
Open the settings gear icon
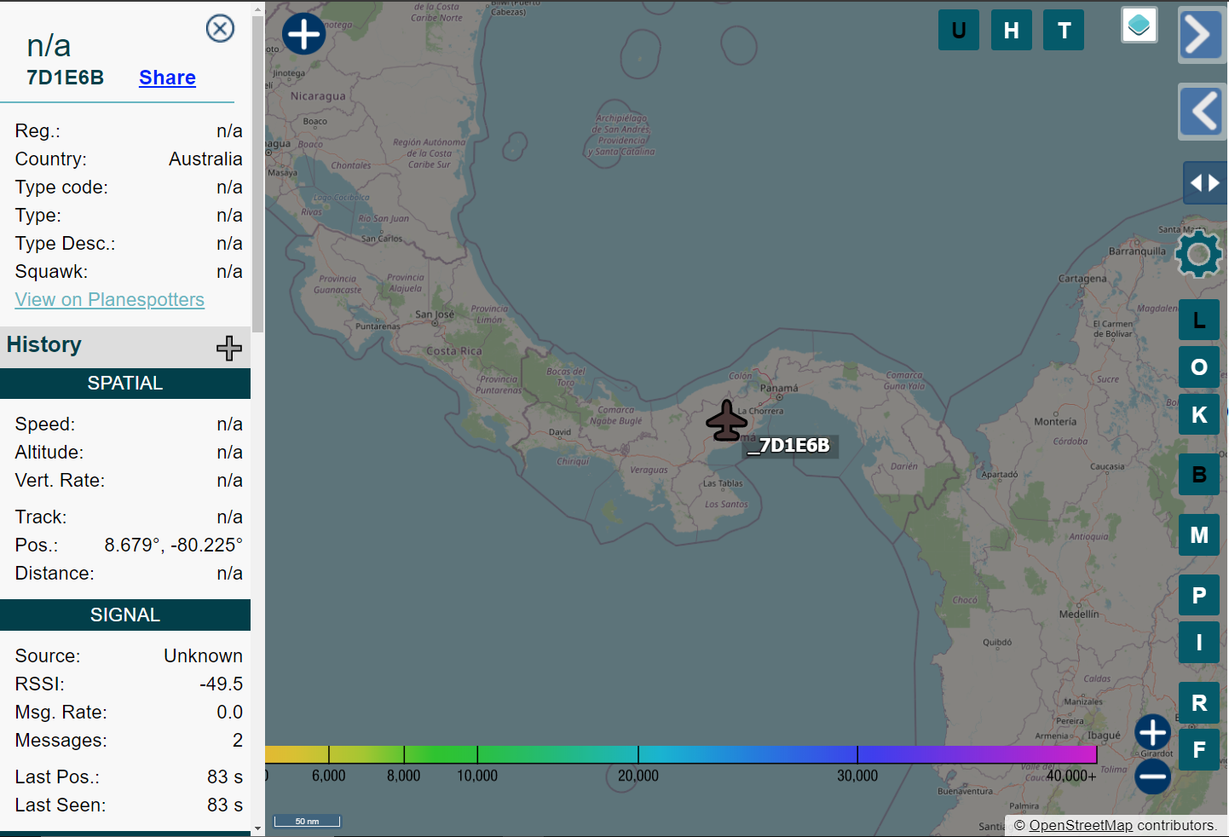pyautogui.click(x=1198, y=254)
